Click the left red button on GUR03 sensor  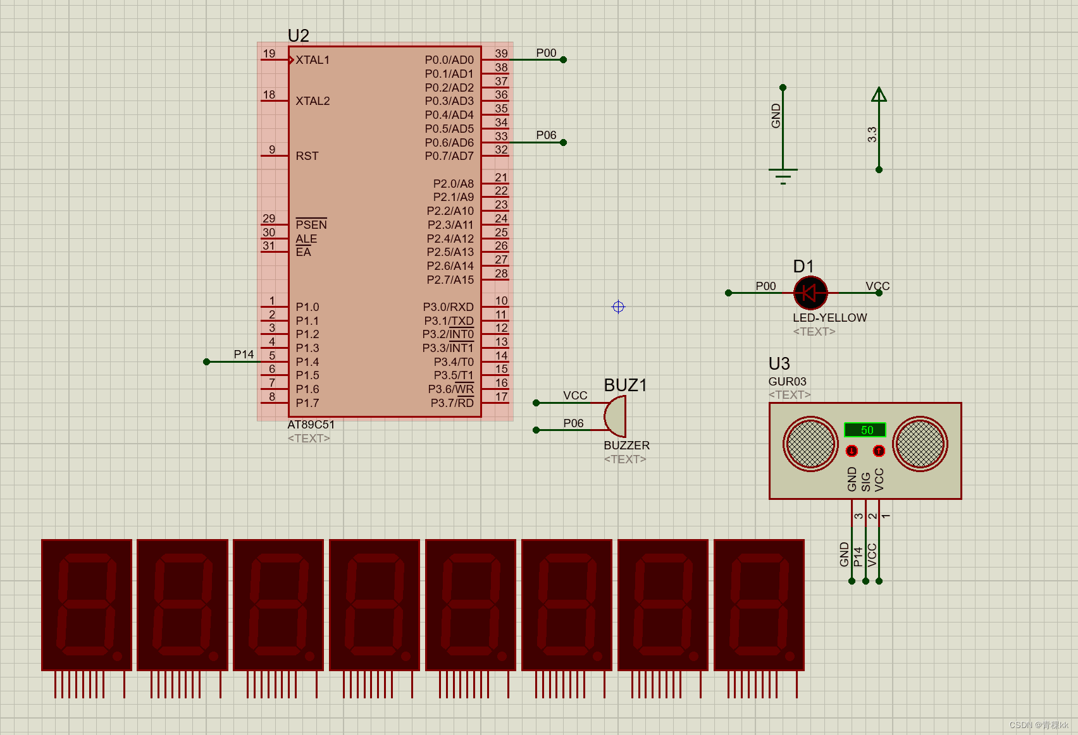point(852,451)
